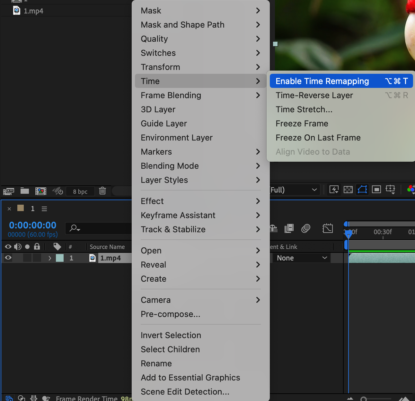Click the Region of Interest icon
415x401 pixels.
[x=376, y=190]
